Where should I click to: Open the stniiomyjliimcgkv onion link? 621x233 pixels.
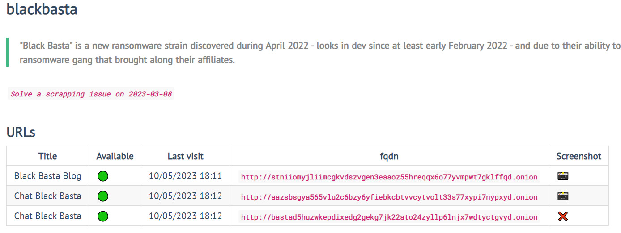(389, 177)
